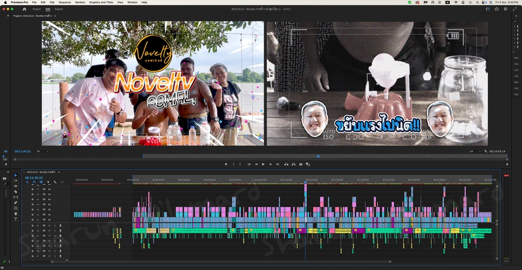Click the Wi-Fi icon in menu bar
This screenshot has height=270, width=522.
coord(456,2)
